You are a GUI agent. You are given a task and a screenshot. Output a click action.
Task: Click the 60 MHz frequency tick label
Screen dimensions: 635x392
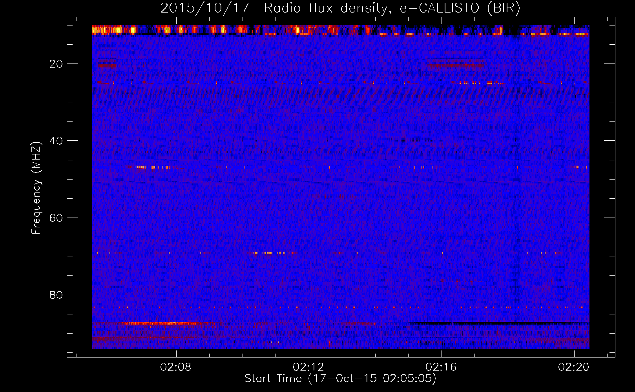(x=57, y=218)
